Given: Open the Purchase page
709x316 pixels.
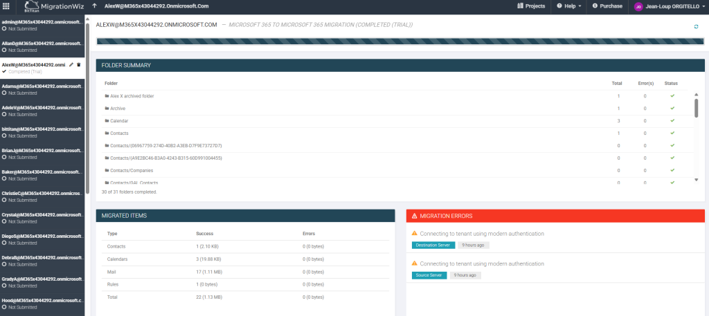Looking at the screenshot, I should [607, 6].
